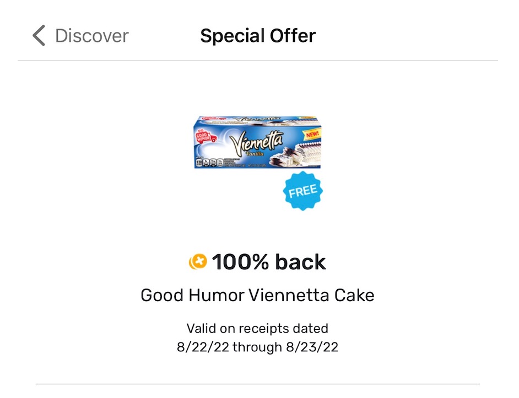Viewport: 519px width, 398px height.
Task: Click the divider line below the dates
Action: click(x=258, y=383)
